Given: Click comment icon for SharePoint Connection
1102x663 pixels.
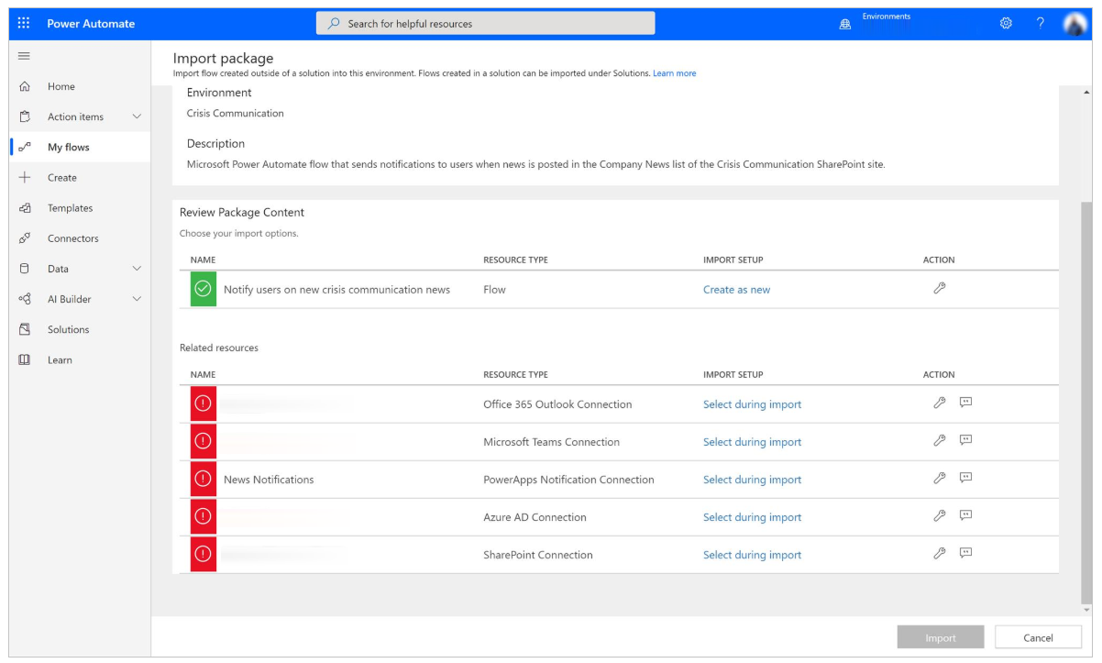Looking at the screenshot, I should pyautogui.click(x=965, y=553).
